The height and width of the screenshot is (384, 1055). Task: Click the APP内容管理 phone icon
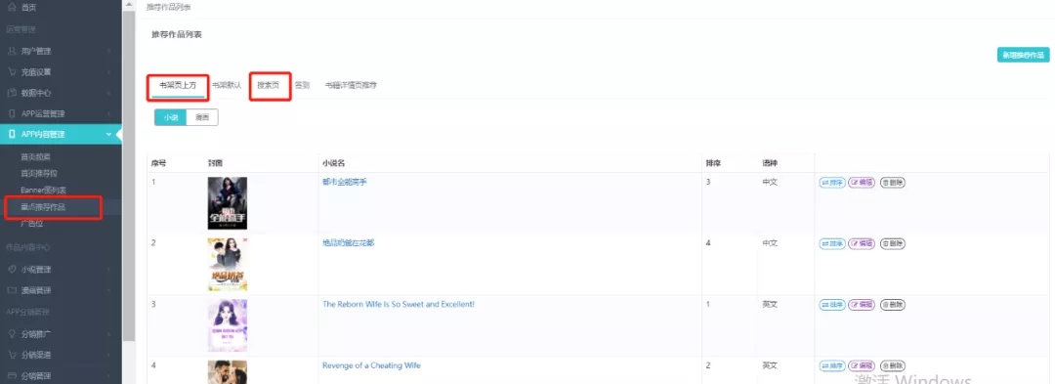(x=11, y=135)
